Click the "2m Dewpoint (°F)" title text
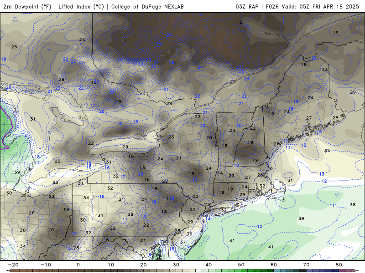365x273 pixels. (x=27, y=6)
